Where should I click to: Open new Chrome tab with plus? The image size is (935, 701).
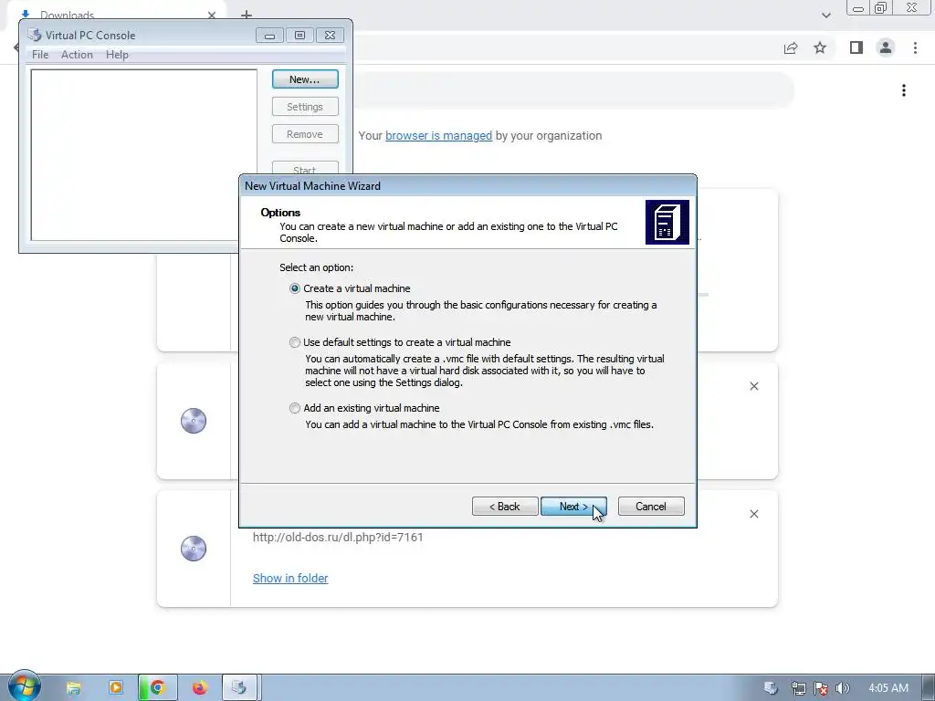247,15
